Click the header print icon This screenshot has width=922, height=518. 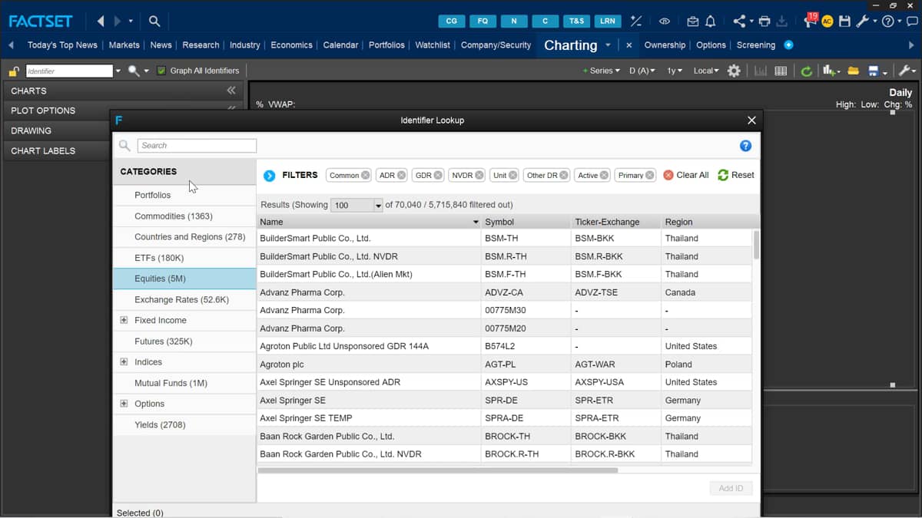click(764, 21)
